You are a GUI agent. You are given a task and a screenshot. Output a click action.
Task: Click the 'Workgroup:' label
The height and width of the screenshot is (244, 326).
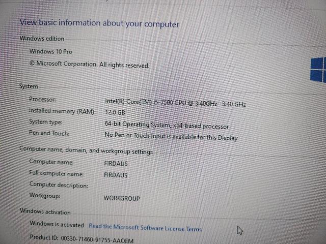(x=45, y=196)
